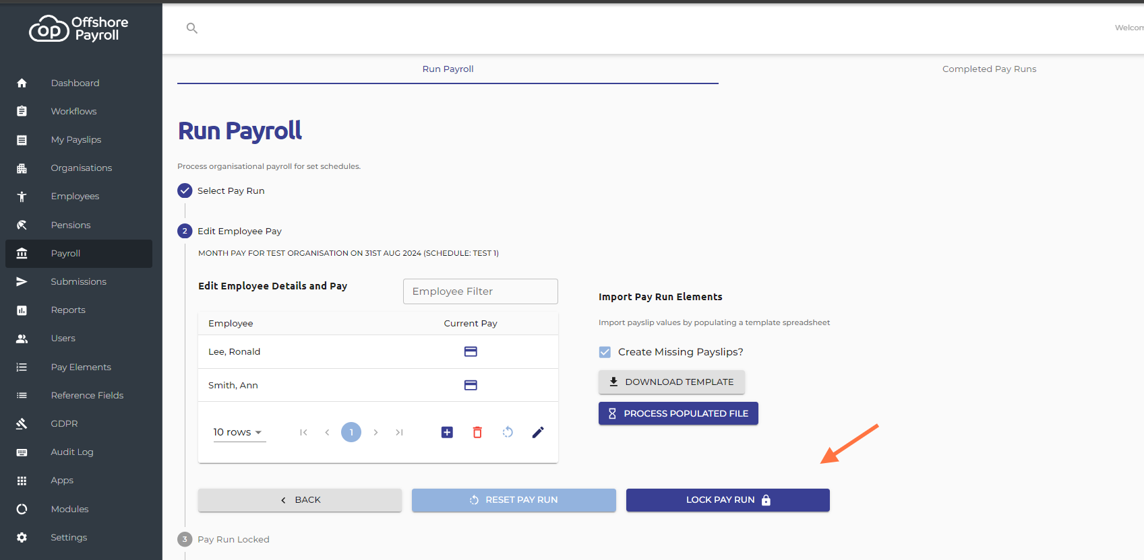The height and width of the screenshot is (560, 1144).
Task: Click the Download Template button
Action: tap(671, 382)
